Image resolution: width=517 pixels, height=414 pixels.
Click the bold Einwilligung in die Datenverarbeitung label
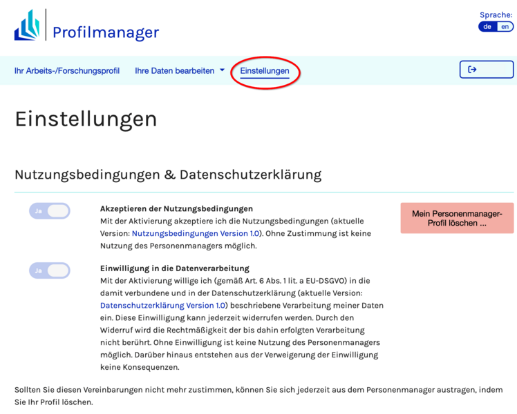[x=174, y=268]
